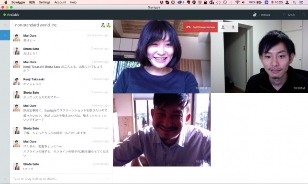Click the Help menu

click(73, 2)
